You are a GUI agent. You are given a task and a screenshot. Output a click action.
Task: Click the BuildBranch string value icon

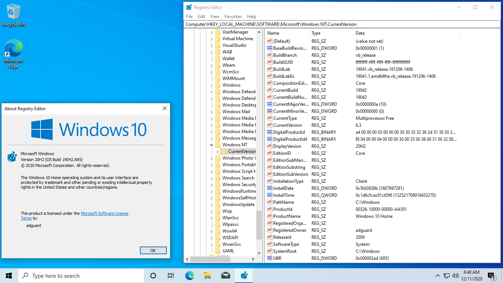[x=270, y=55]
